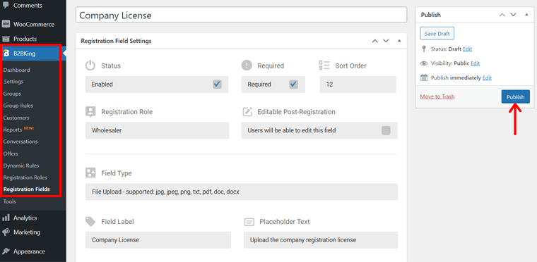Edit the Draft status link

(467, 49)
